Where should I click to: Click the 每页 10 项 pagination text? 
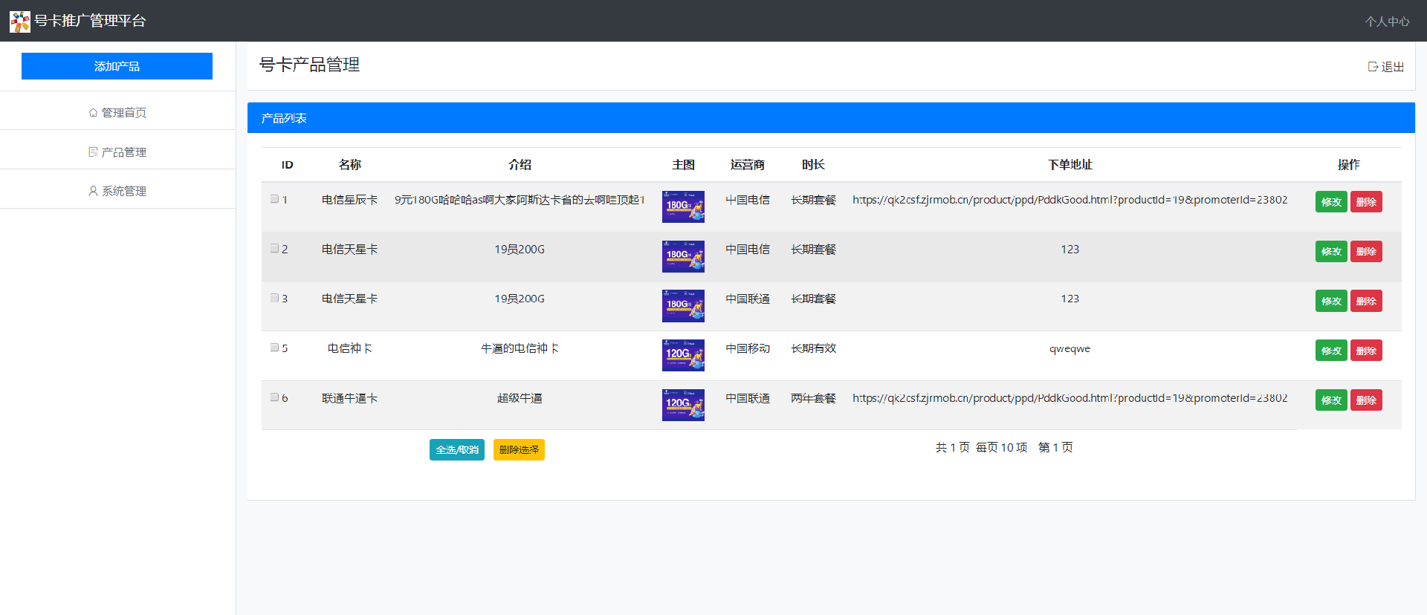tap(1001, 447)
